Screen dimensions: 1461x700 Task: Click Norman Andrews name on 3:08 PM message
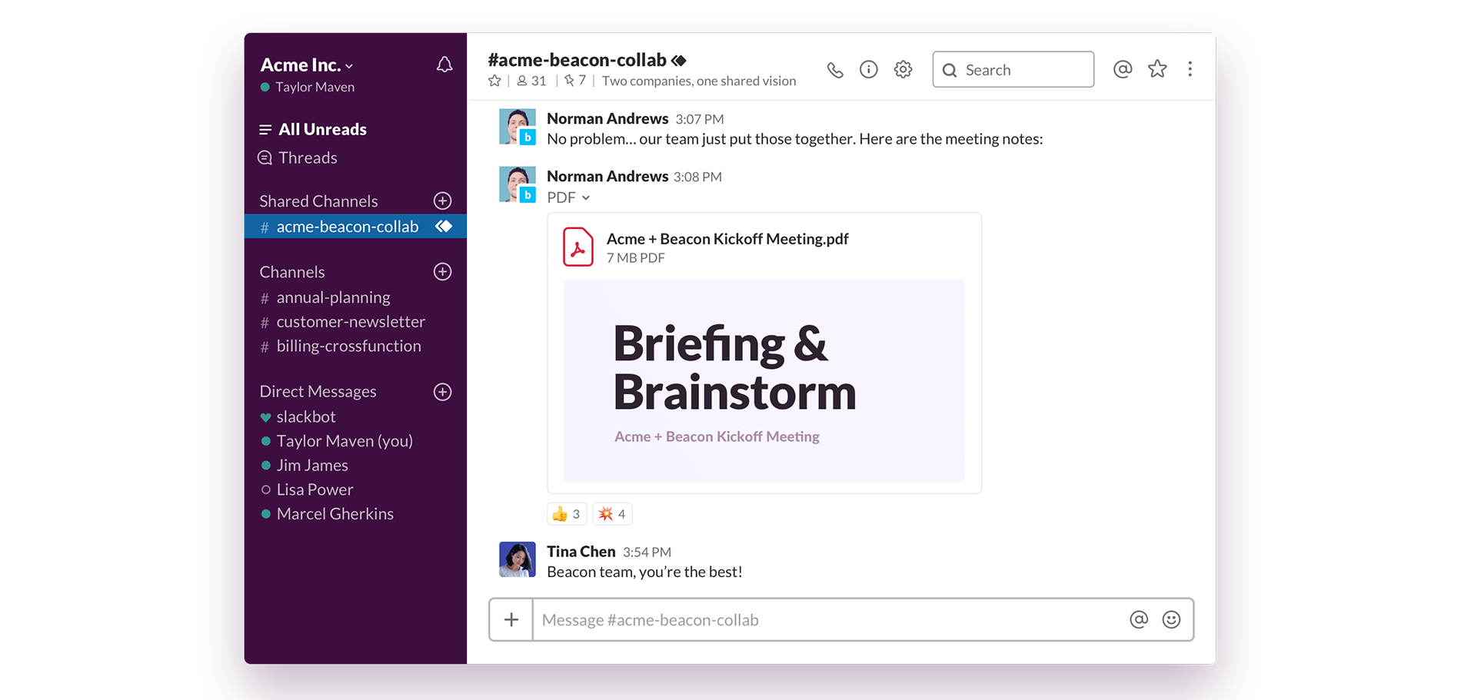click(607, 176)
